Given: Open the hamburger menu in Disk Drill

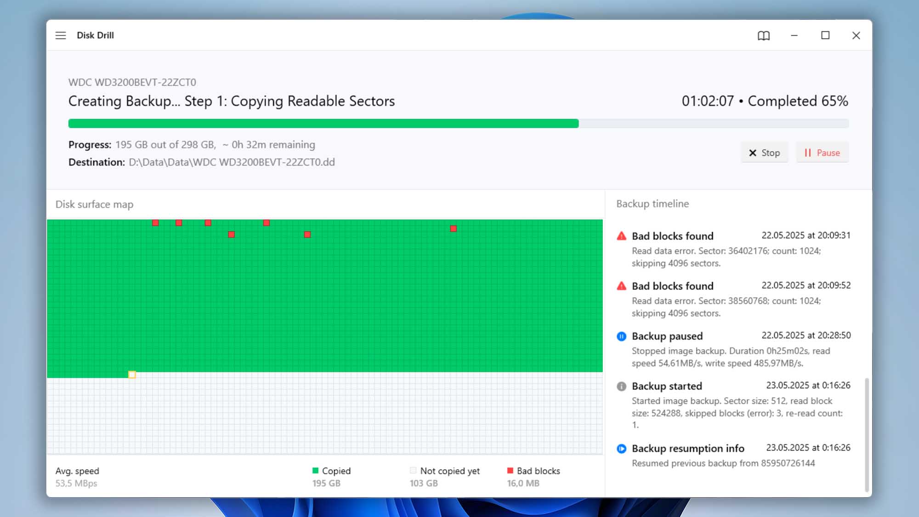Looking at the screenshot, I should (x=61, y=35).
